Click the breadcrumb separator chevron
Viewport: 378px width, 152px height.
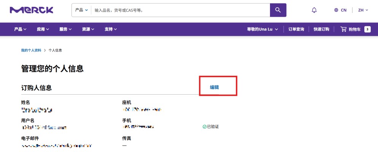pos(45,51)
